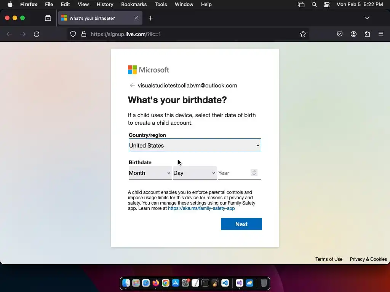Open the File menu
This screenshot has width=390, height=292.
pos(49,5)
